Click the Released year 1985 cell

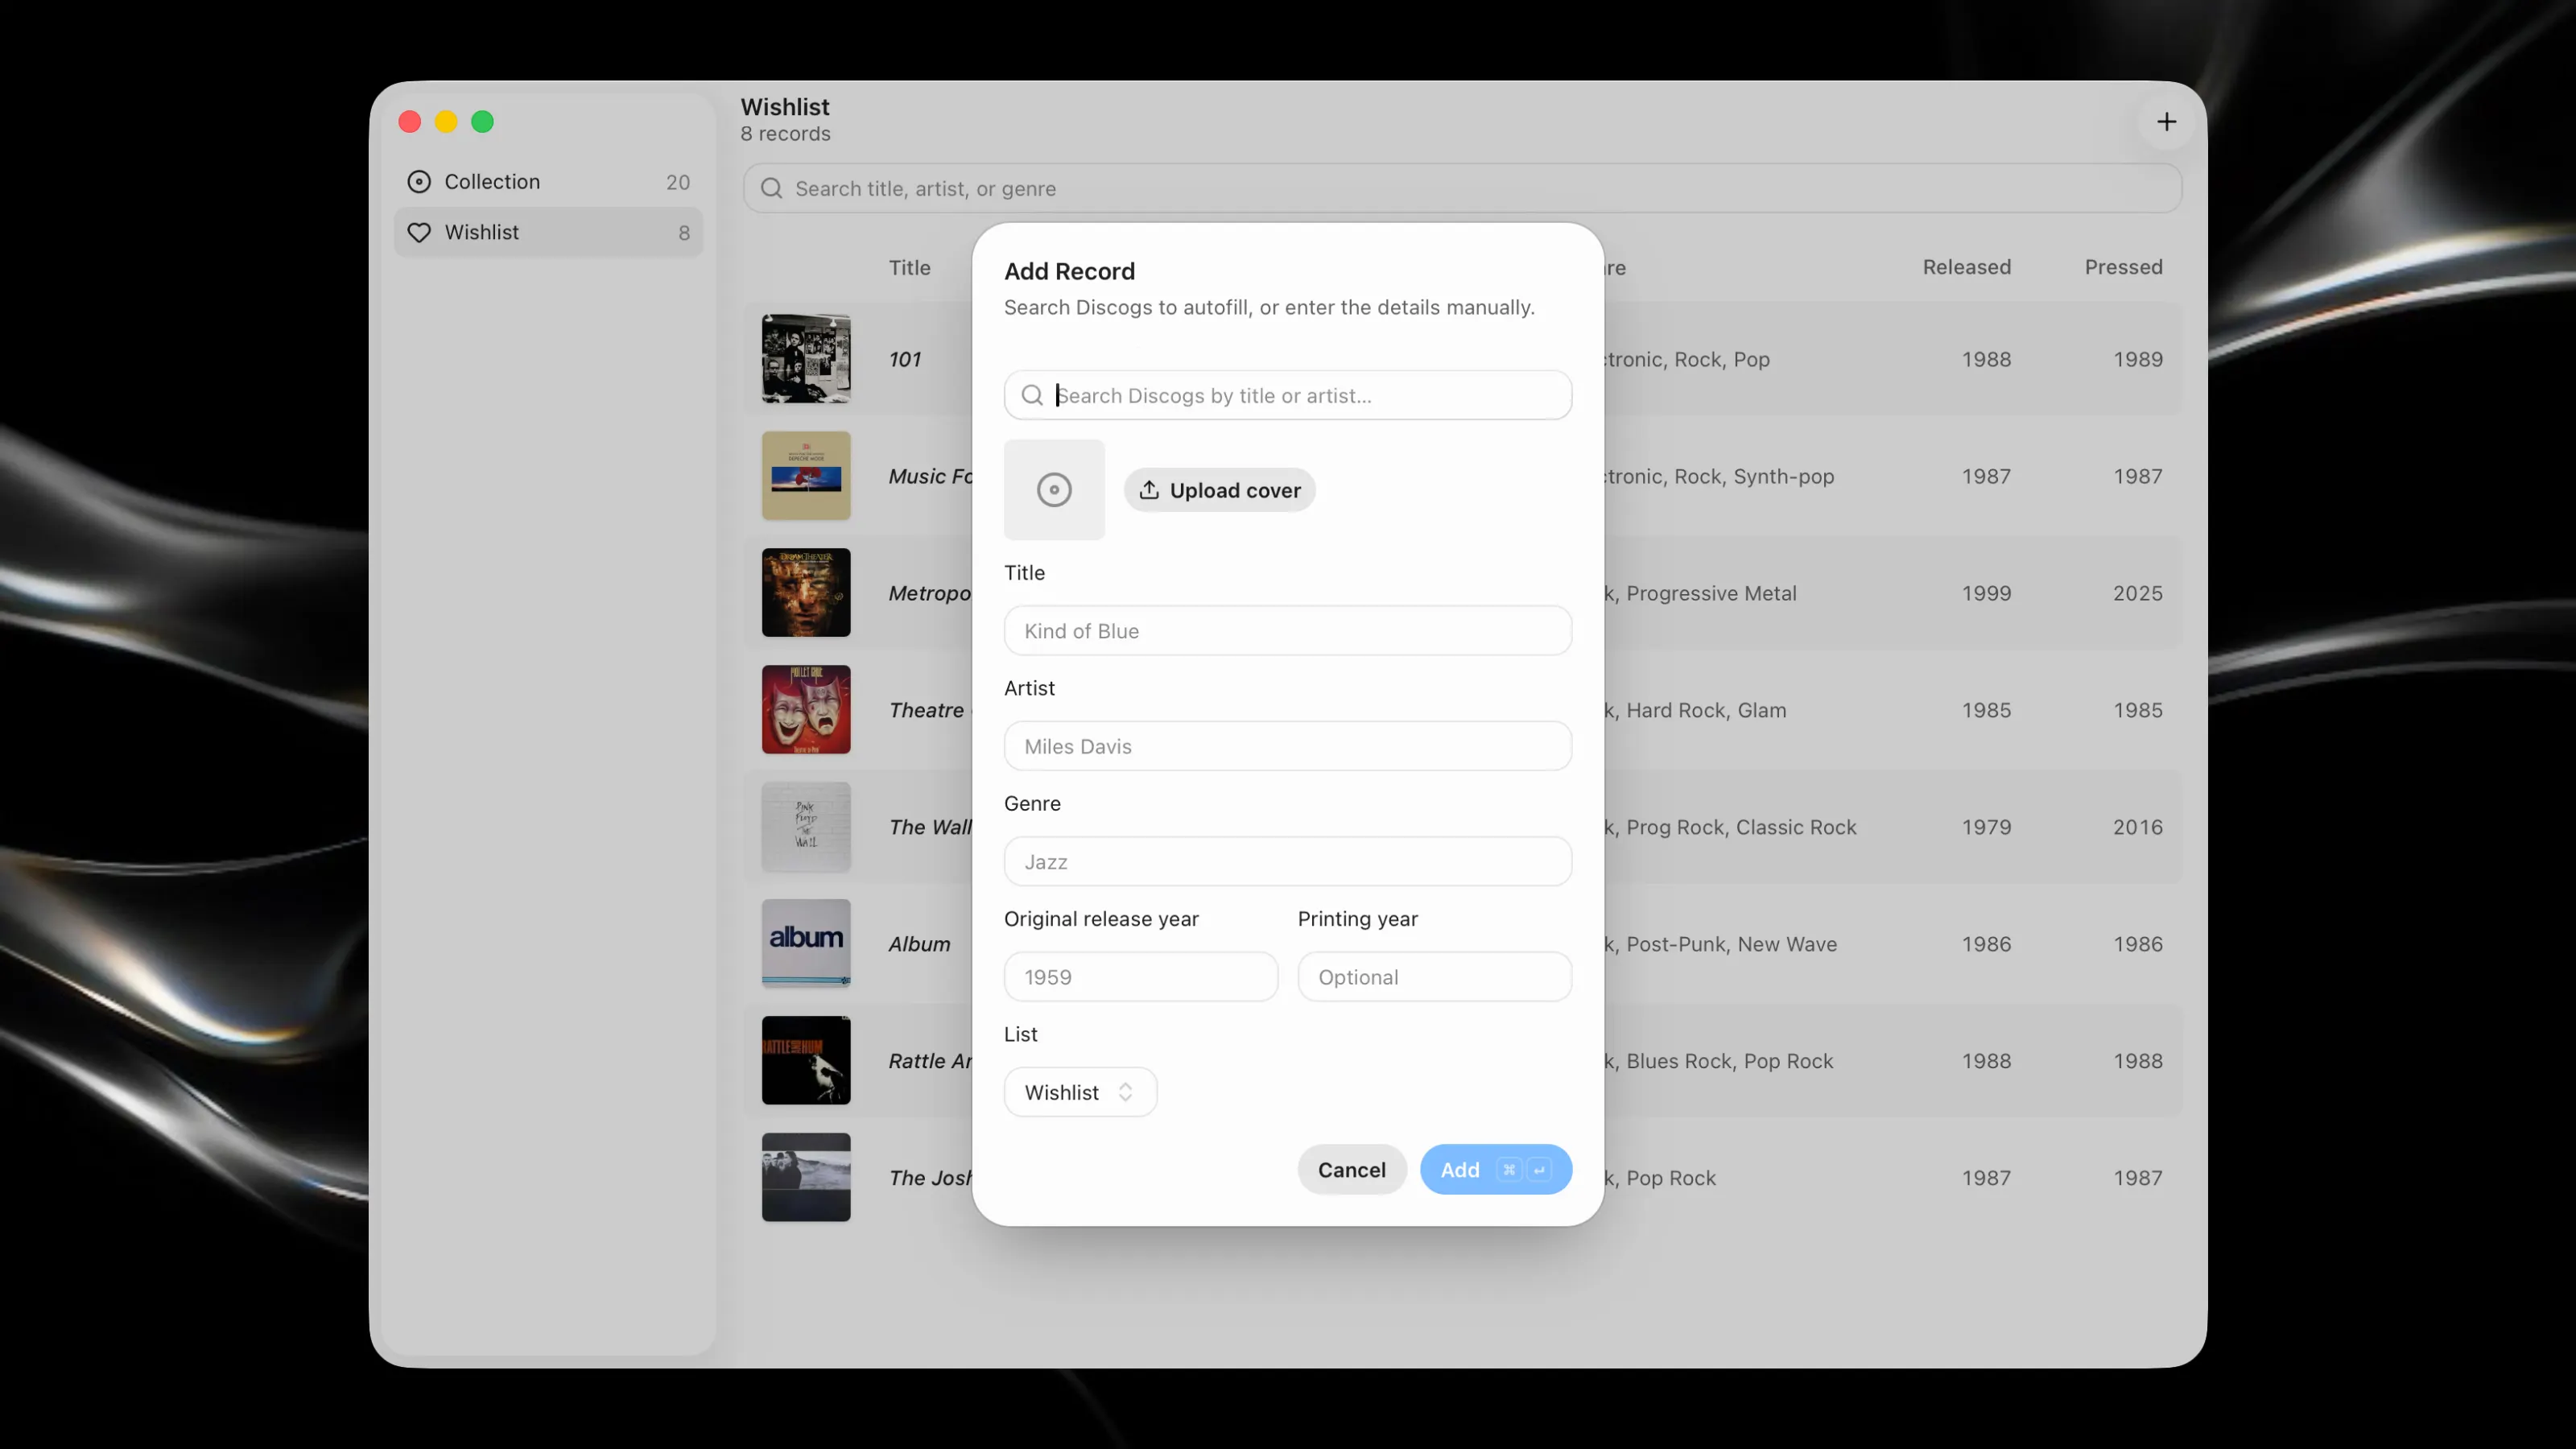1986,711
